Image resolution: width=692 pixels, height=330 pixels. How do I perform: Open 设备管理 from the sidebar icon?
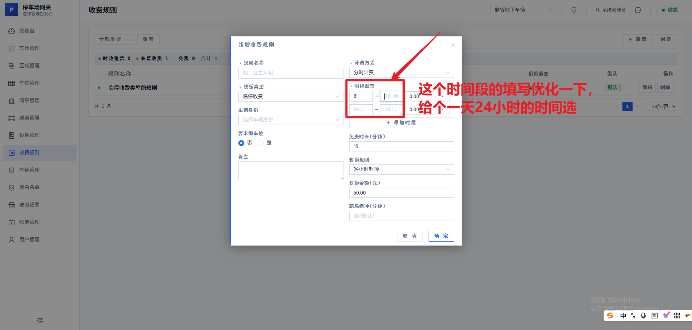12,135
